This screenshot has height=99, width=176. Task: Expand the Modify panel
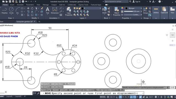pos(35,18)
